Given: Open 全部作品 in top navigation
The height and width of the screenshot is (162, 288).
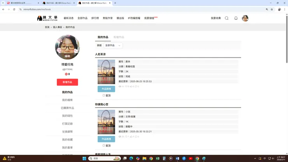Looking at the screenshot, I should pyautogui.click(x=83, y=18).
